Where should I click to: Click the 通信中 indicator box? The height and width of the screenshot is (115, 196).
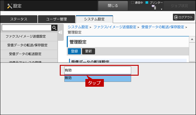(133, 2)
